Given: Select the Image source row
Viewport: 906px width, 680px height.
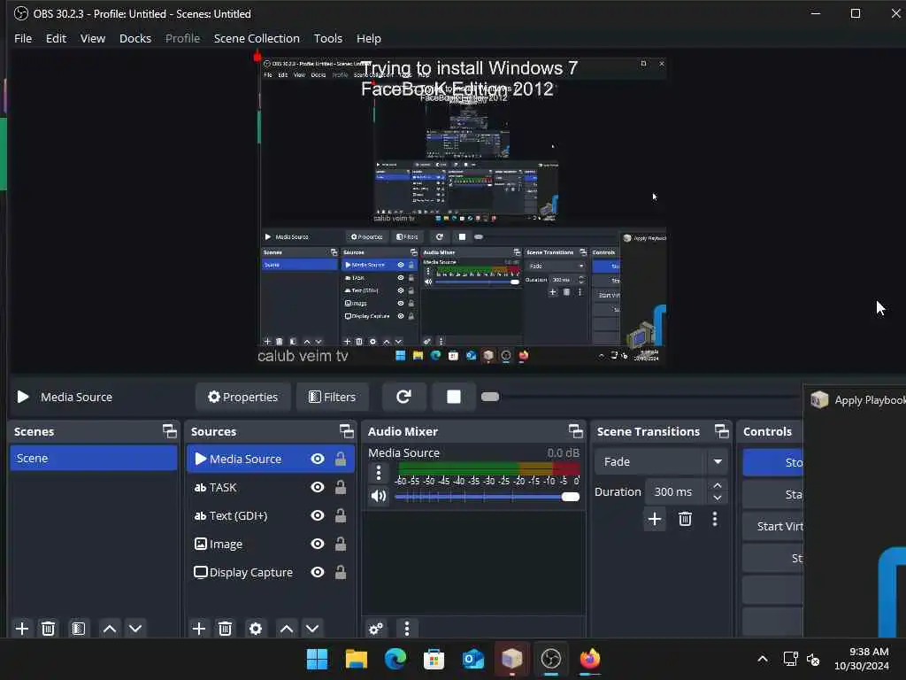Looking at the screenshot, I should 270,544.
